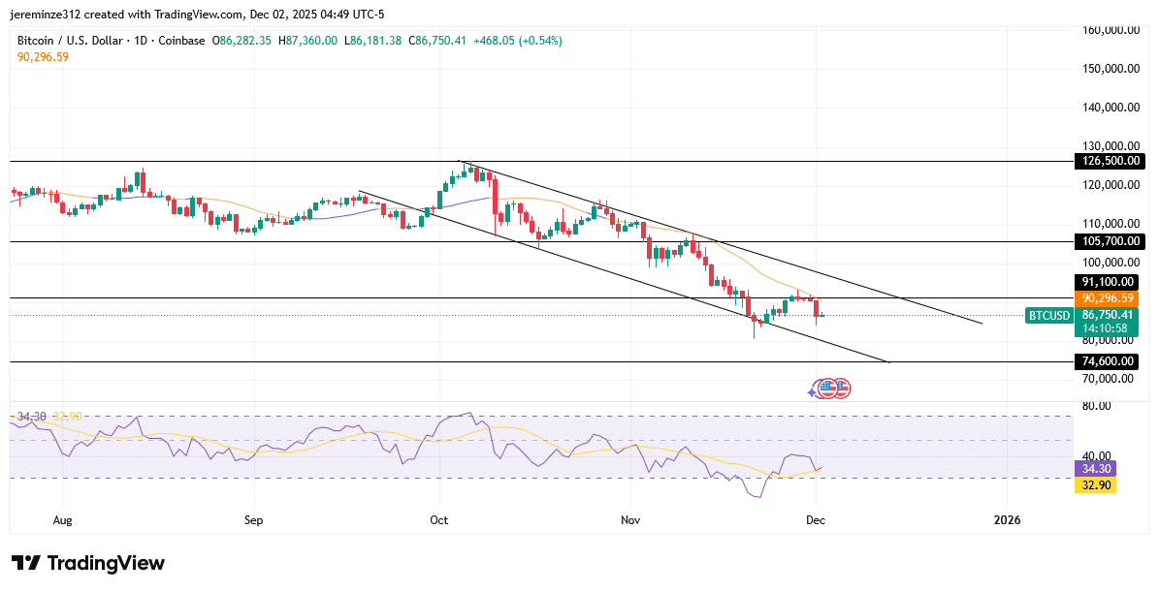
Task: Click the countdown timer 14:10:58
Action: pyautogui.click(x=1104, y=327)
